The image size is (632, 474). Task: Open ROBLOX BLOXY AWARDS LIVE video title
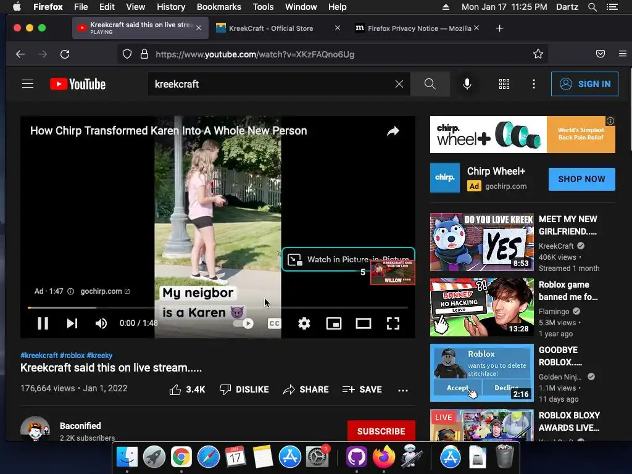point(569,421)
